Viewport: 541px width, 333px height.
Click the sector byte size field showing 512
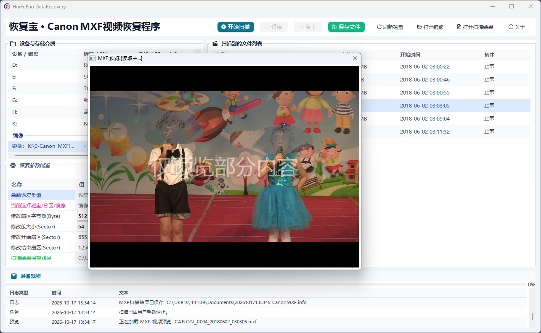(83, 216)
